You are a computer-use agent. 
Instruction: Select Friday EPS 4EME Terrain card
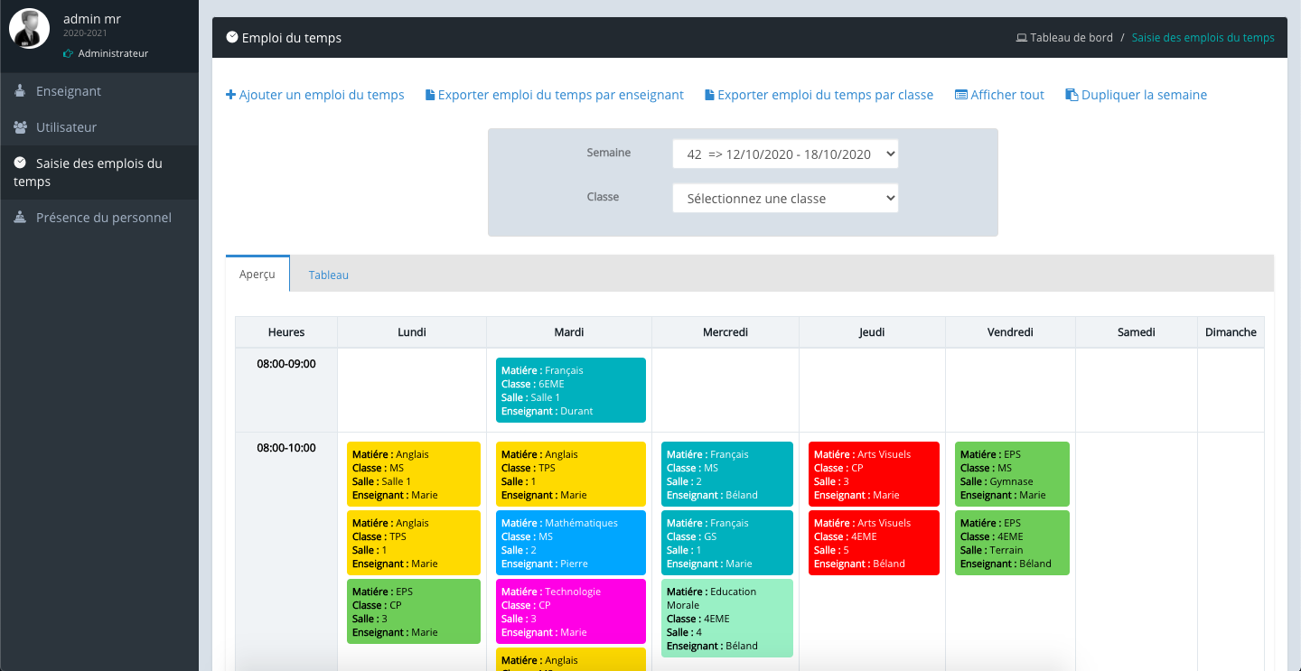[x=1012, y=543]
